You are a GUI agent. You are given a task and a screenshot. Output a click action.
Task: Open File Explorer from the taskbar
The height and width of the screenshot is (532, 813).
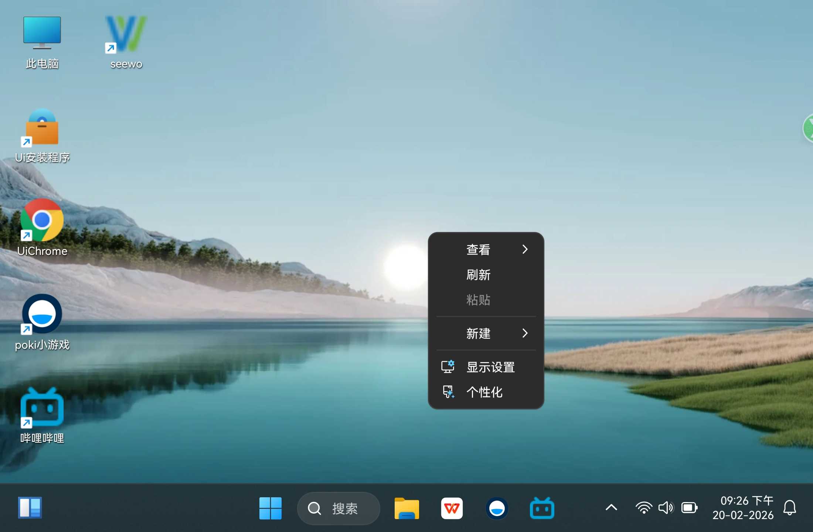click(406, 508)
